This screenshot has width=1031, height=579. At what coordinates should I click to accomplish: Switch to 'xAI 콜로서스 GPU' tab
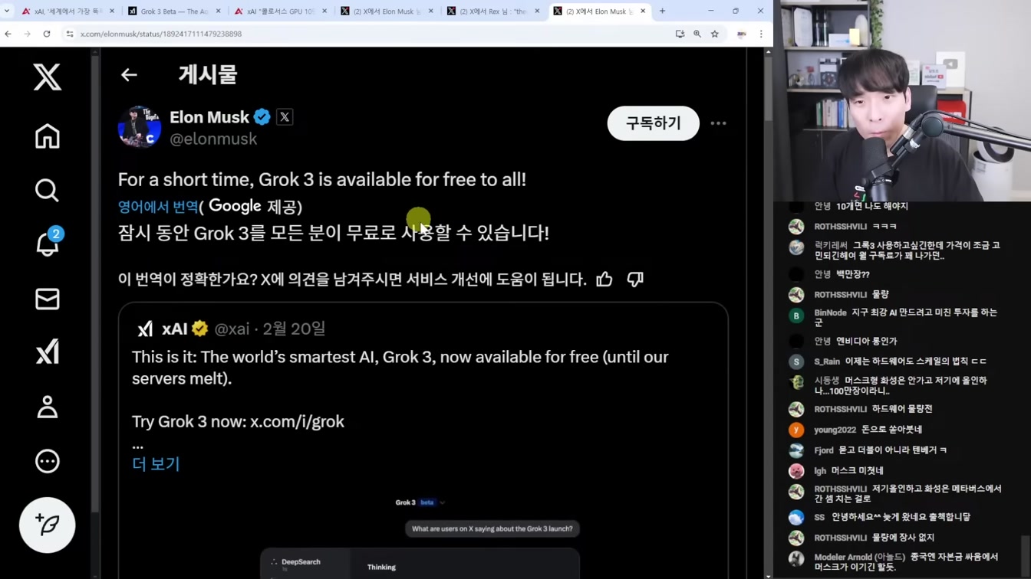pos(280,11)
